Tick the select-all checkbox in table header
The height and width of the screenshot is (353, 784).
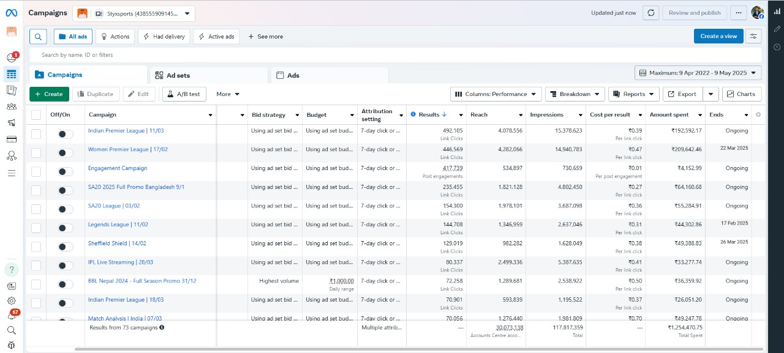pyautogui.click(x=36, y=115)
